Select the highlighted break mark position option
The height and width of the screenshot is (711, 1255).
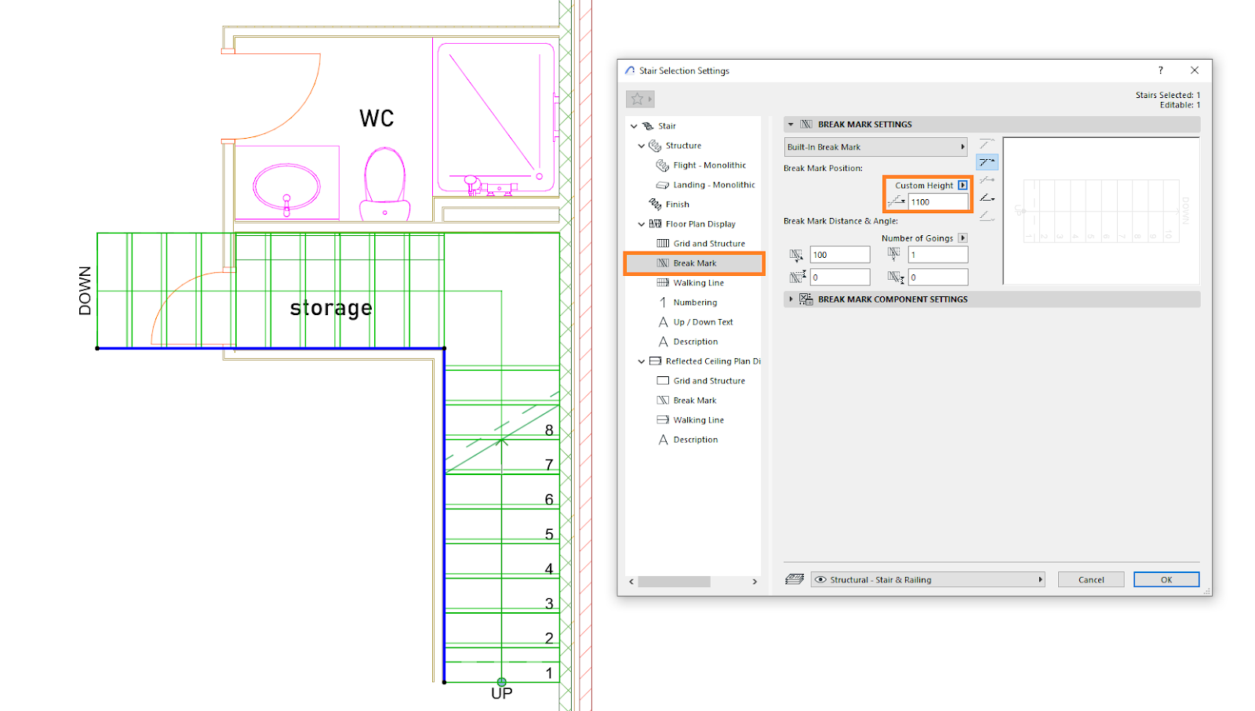click(987, 162)
